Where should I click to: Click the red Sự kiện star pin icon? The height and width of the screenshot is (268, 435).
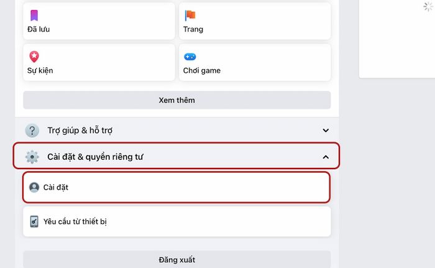tap(34, 57)
